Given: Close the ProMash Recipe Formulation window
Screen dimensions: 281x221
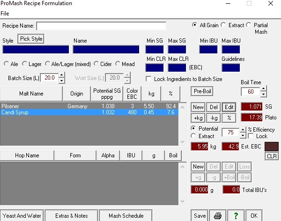Looking at the screenshot, I should (x=270, y=4).
